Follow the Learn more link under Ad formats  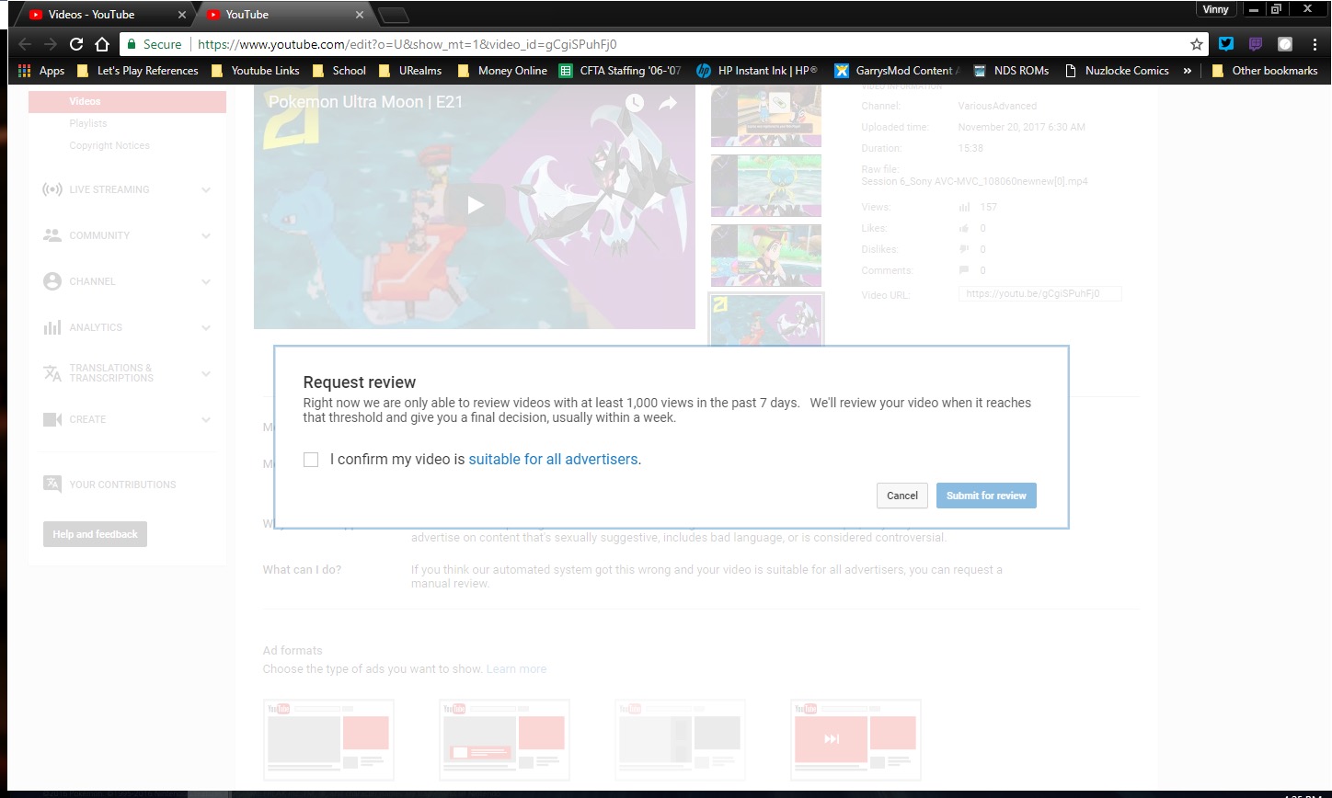516,668
